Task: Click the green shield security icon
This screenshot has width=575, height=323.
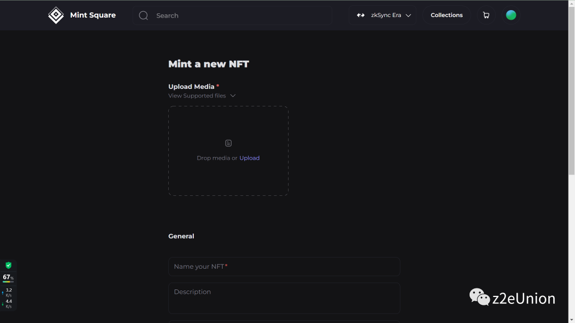Action: pyautogui.click(x=9, y=266)
